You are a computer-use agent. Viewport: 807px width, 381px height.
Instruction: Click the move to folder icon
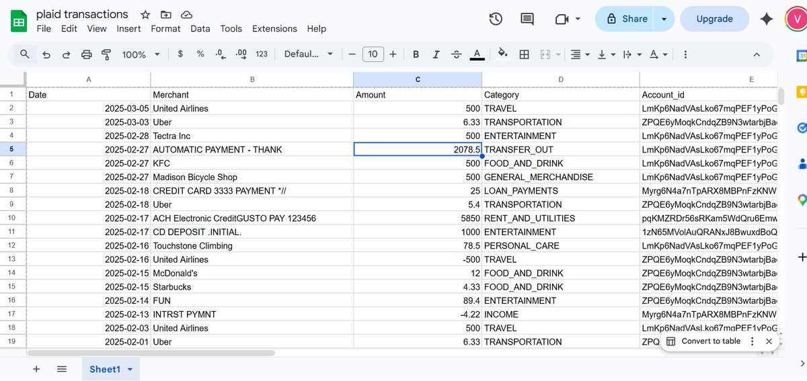click(x=166, y=14)
